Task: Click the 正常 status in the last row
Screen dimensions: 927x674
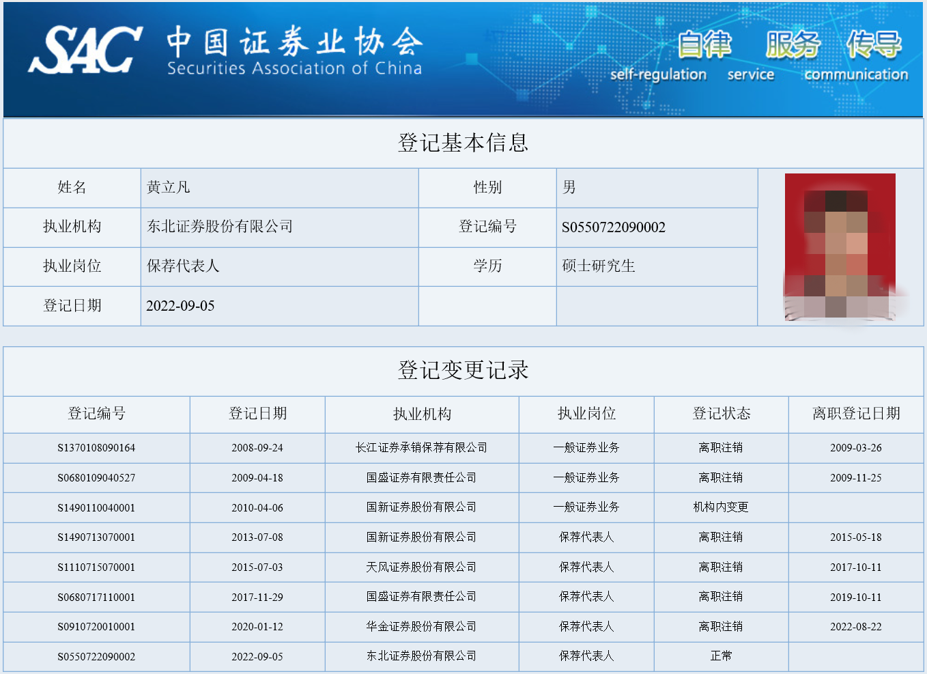Action: click(721, 656)
